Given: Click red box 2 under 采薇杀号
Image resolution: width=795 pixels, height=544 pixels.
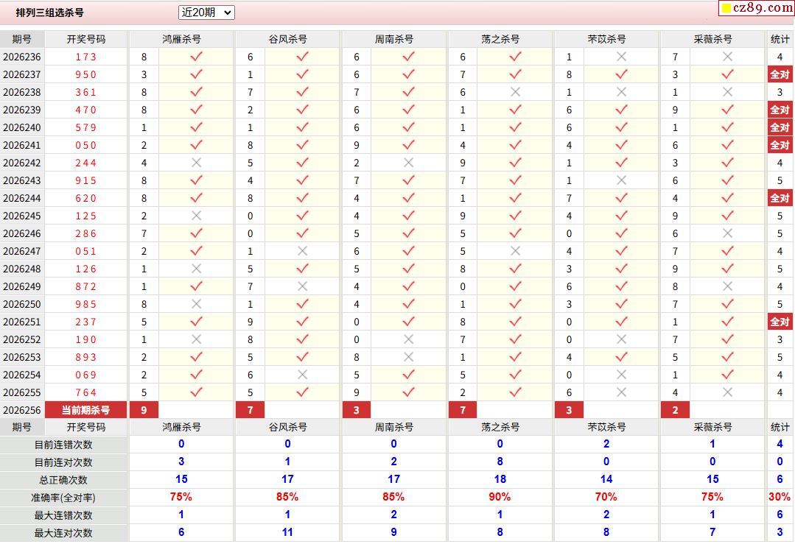Looking at the screenshot, I should [675, 410].
